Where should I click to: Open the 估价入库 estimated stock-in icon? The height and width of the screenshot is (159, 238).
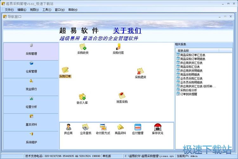[82, 99]
